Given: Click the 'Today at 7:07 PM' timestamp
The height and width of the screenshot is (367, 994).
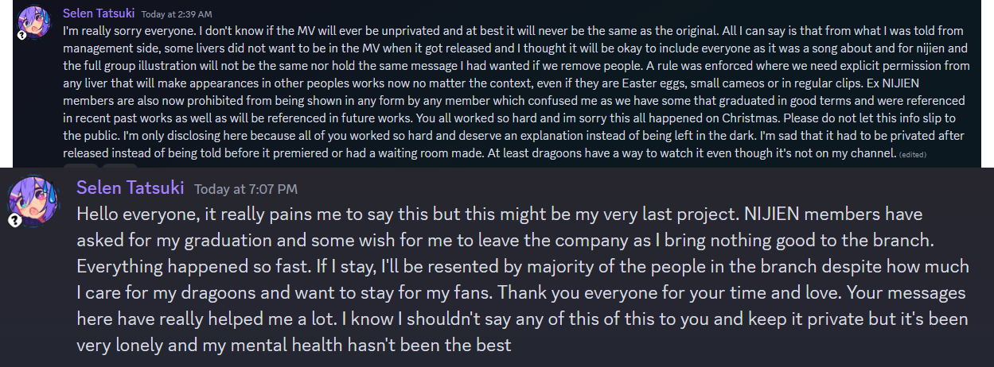Looking at the screenshot, I should [247, 189].
